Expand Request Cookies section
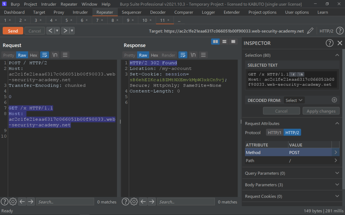Viewport: 345px width, 215px height. [337, 196]
